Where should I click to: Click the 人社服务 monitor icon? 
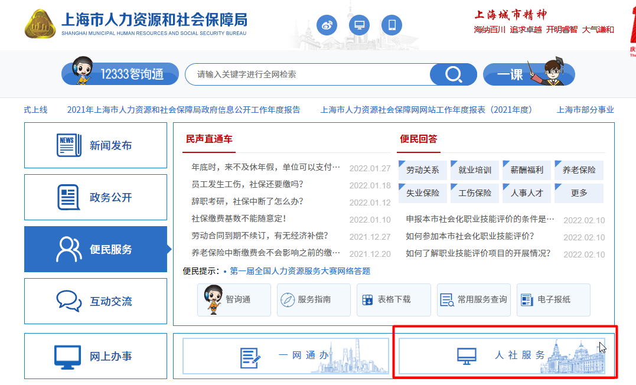467,356
